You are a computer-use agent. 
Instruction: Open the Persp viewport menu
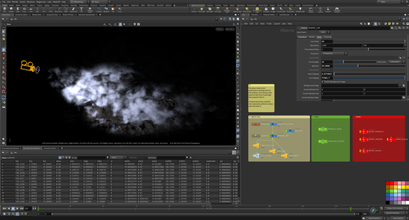coord(220,29)
